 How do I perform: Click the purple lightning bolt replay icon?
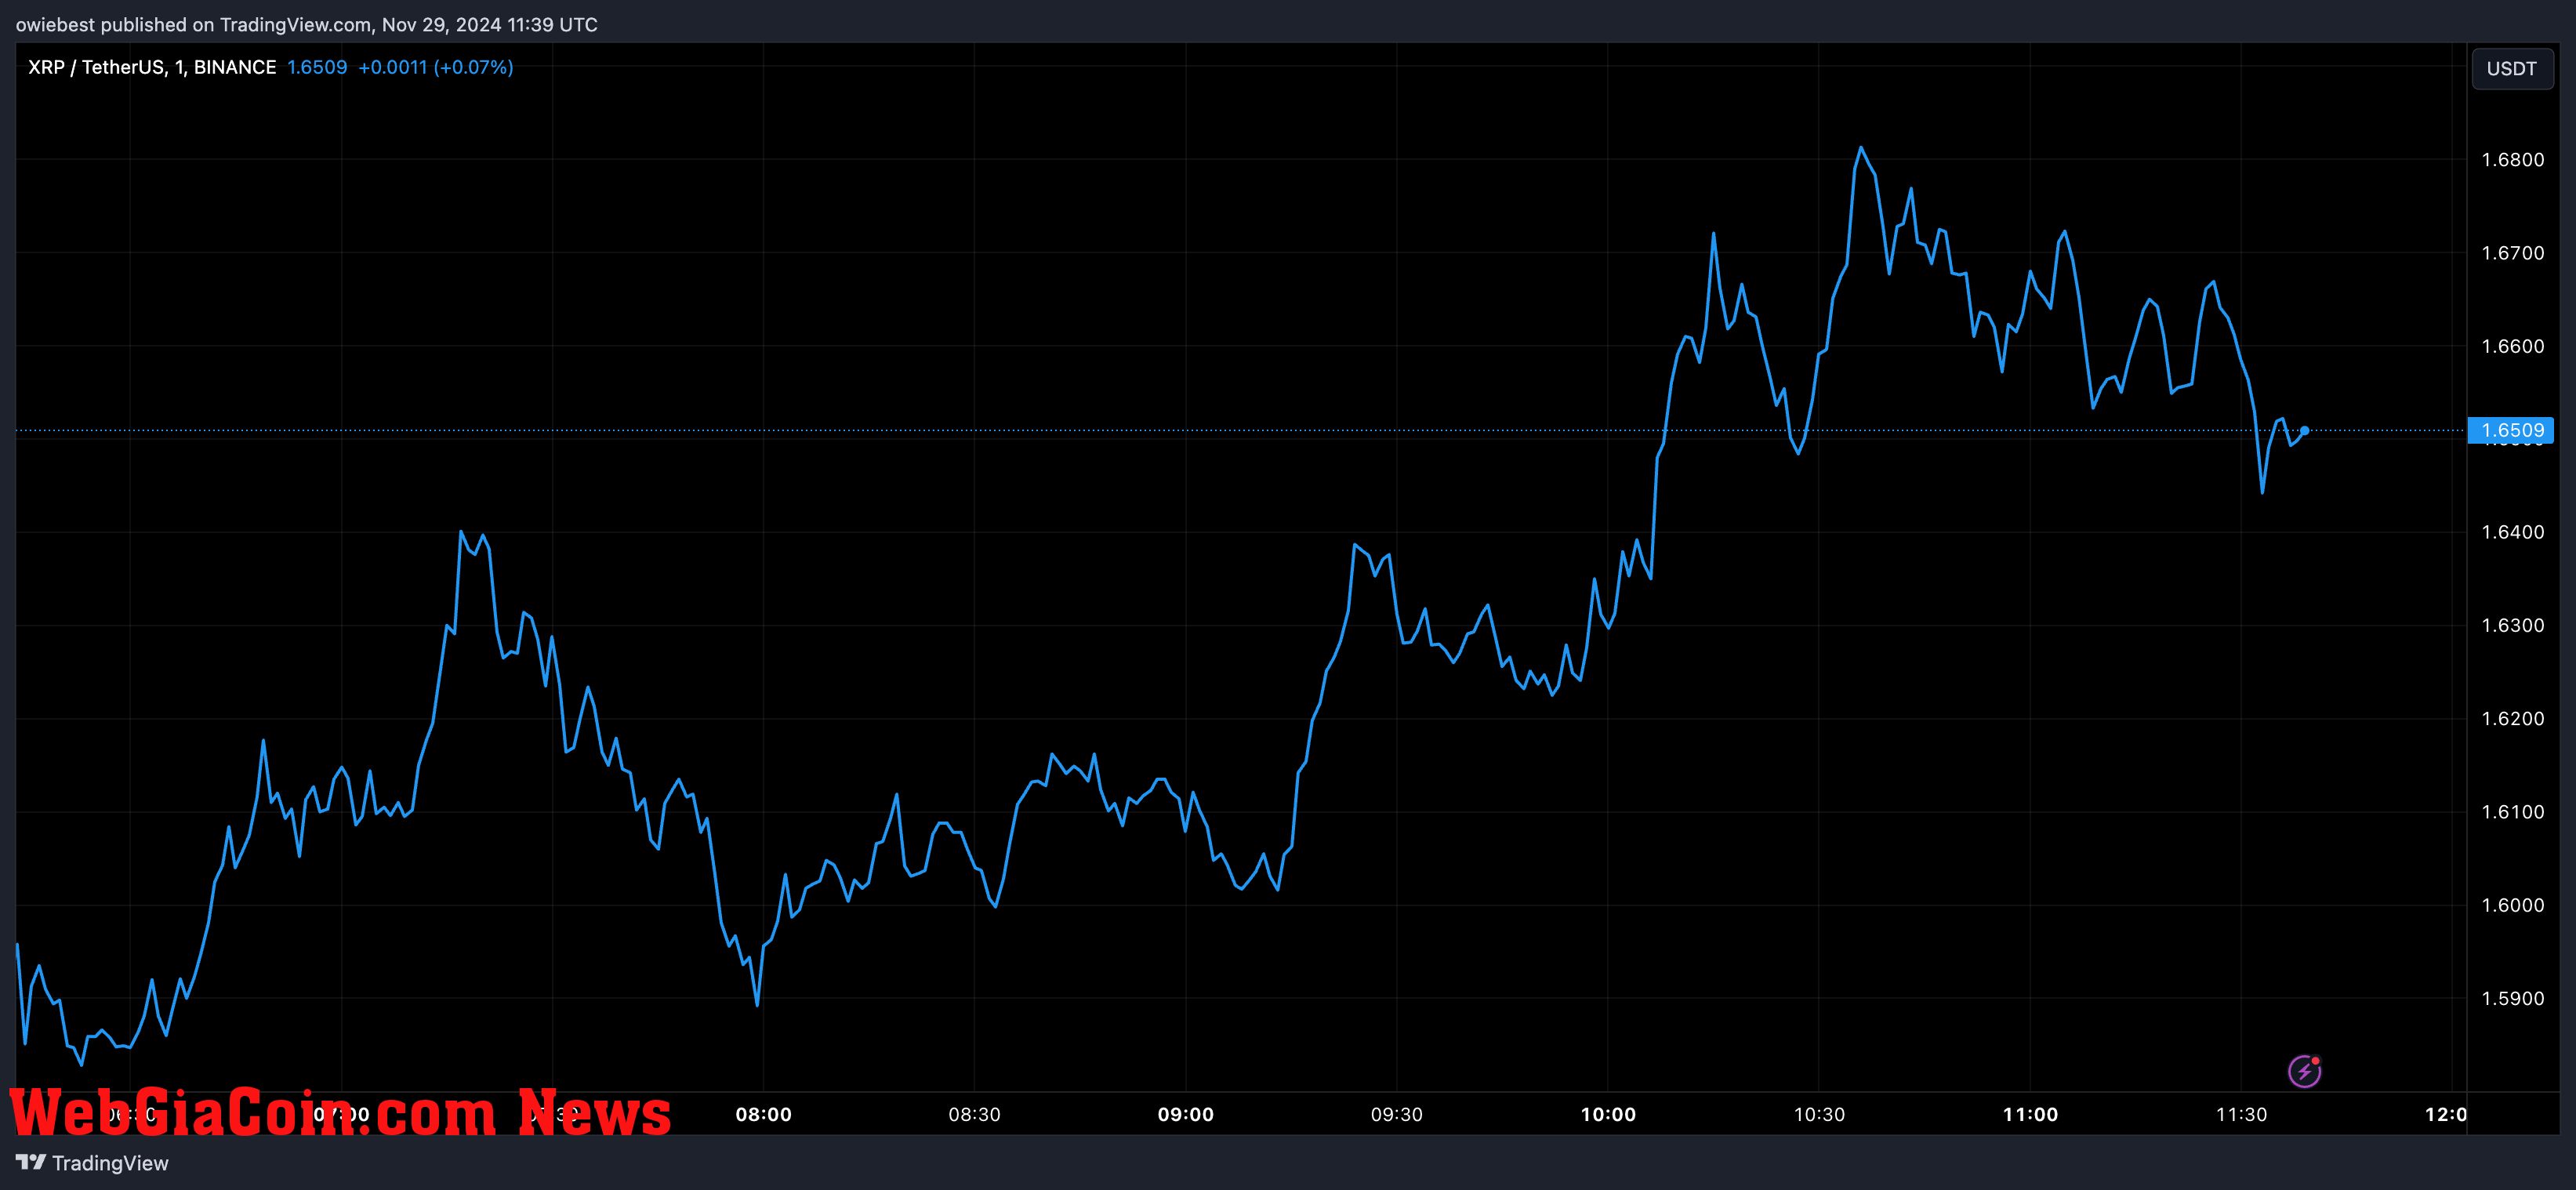2305,1071
